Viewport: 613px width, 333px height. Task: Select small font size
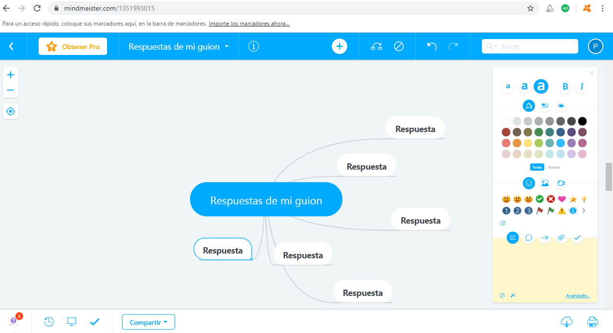tap(507, 87)
